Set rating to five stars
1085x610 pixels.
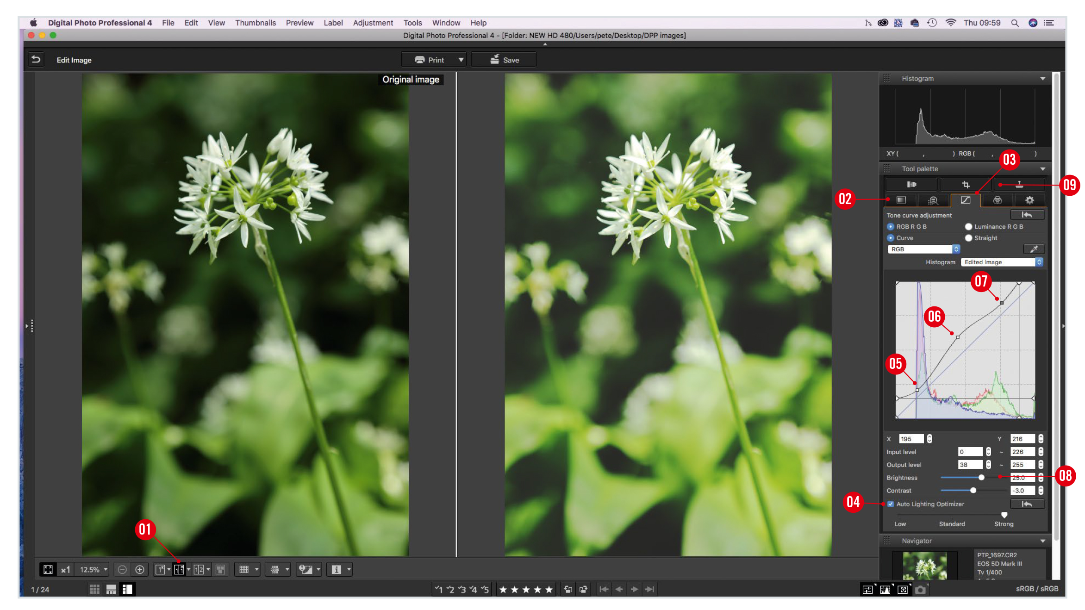click(x=549, y=589)
